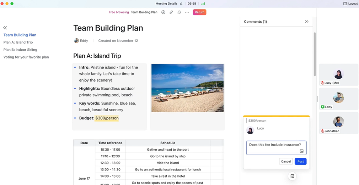359x185 pixels.
Task: Go to Plan A: Island Trip in outline
Action: (18, 42)
